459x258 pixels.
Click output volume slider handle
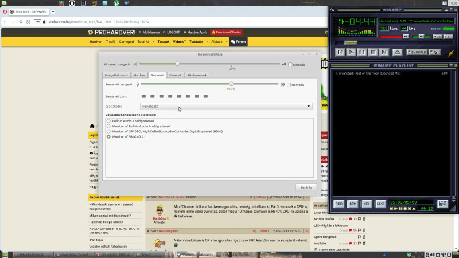(x=177, y=64)
